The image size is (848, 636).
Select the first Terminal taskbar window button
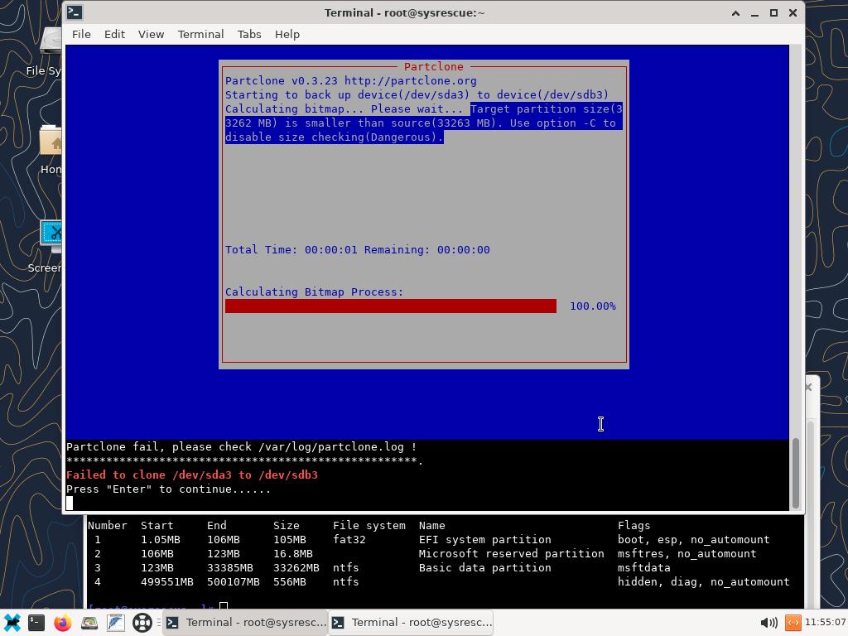(246, 623)
